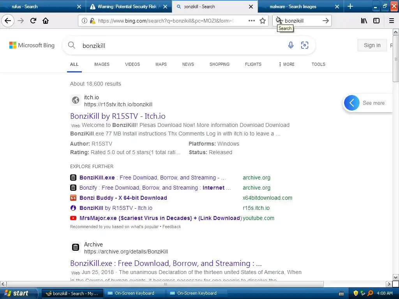Viewport: 399px width, 299px height.
Task: Open the Library icon in toolbar
Action: click(x=364, y=21)
